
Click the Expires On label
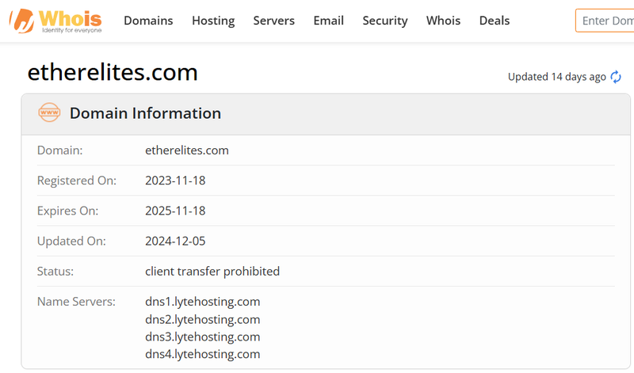point(68,211)
